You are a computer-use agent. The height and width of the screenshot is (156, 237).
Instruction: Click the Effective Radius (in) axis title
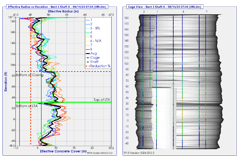63,11
